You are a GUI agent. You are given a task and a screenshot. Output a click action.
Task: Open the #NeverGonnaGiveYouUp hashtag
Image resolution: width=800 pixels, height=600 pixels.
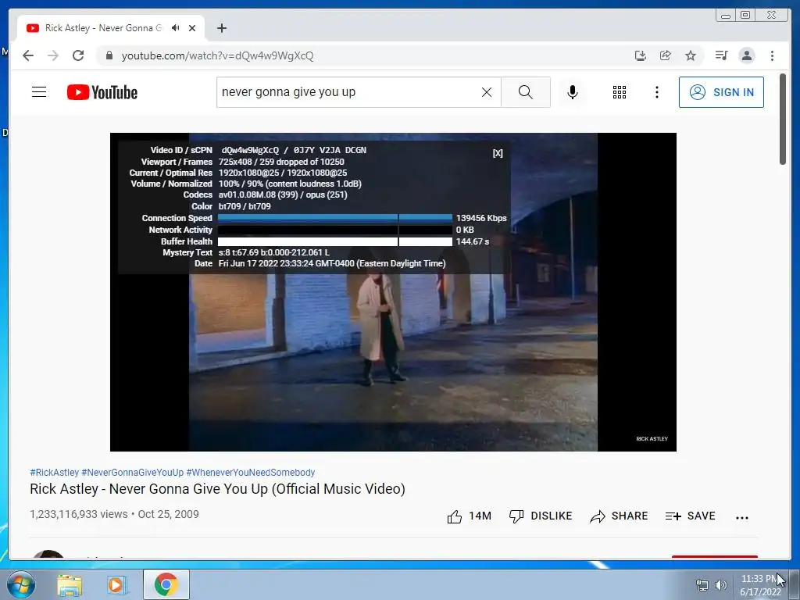point(133,473)
